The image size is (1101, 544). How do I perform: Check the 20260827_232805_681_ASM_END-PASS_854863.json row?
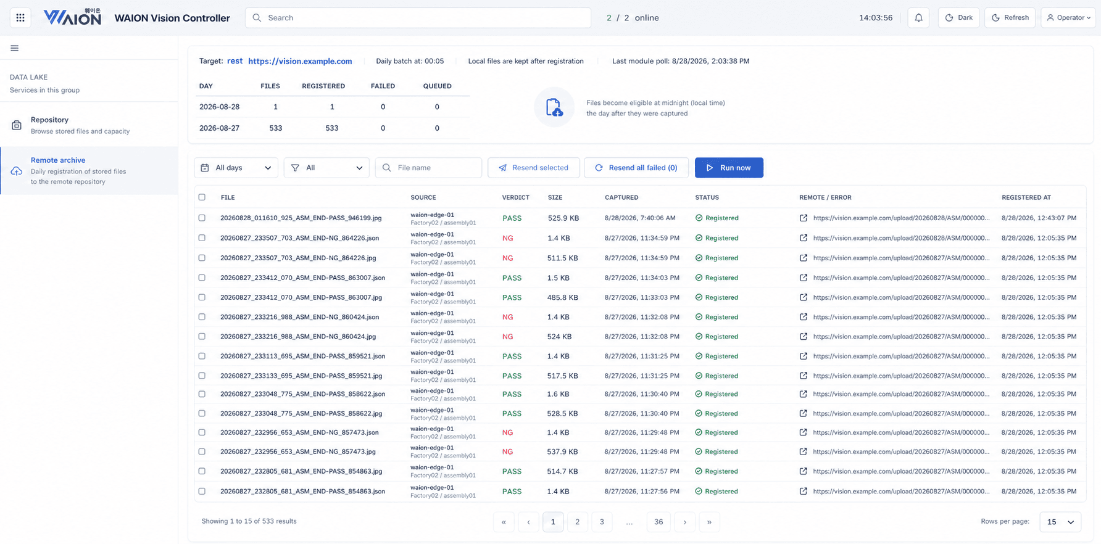point(202,492)
